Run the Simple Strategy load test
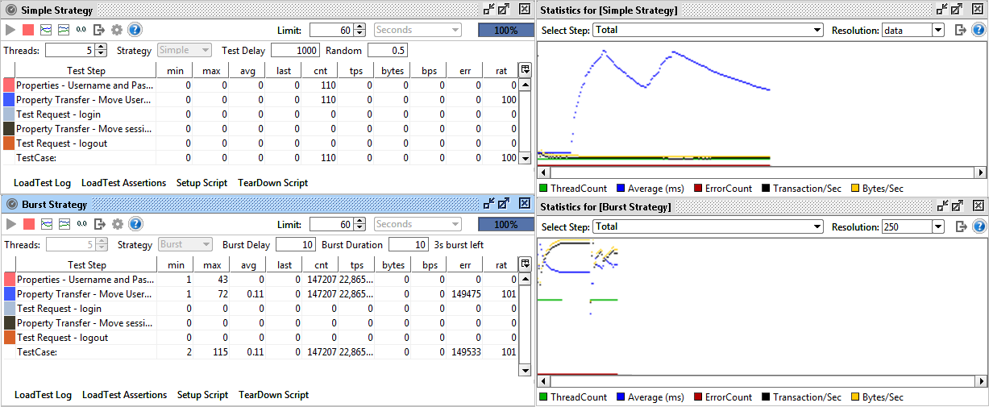The height and width of the screenshot is (407, 989). [10, 30]
